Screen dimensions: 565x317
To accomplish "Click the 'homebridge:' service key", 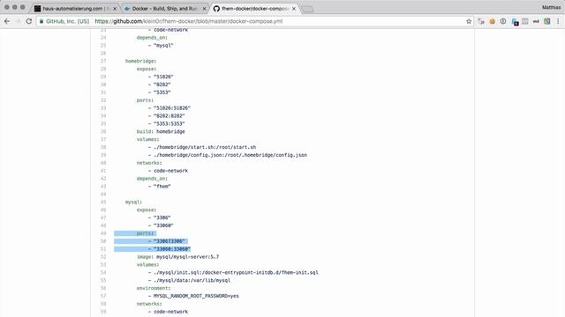I will point(140,61).
